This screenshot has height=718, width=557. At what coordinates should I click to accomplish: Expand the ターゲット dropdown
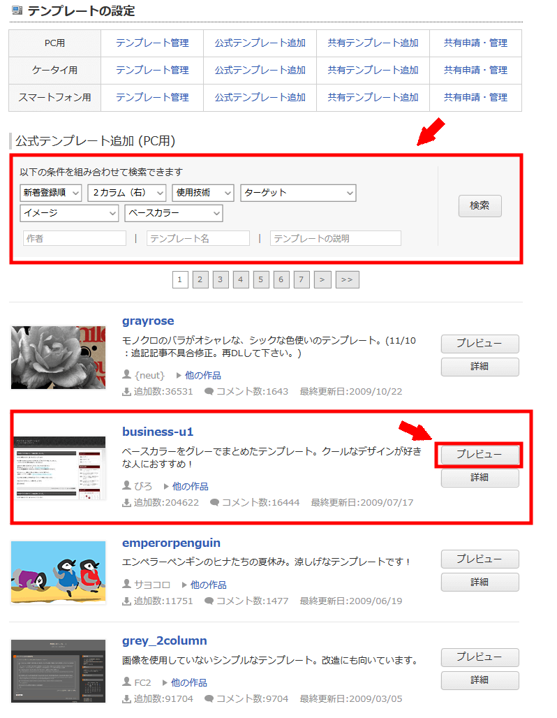(299, 193)
